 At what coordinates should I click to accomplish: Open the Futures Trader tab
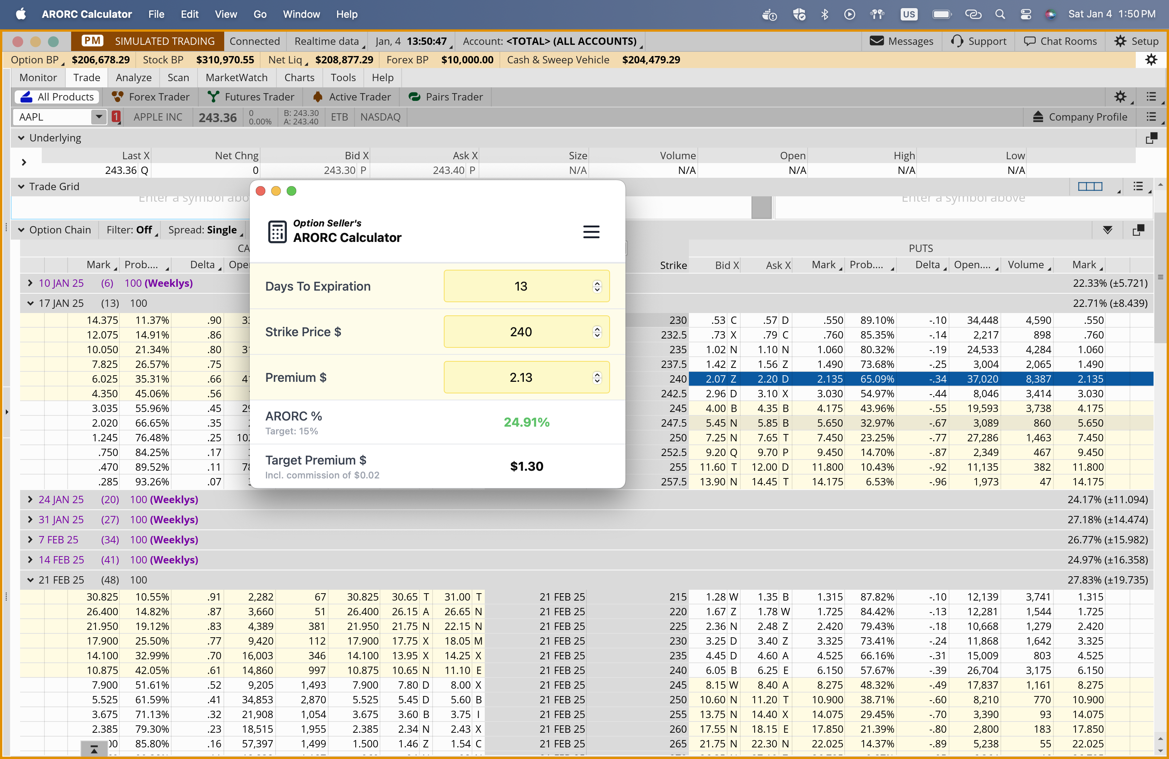250,97
